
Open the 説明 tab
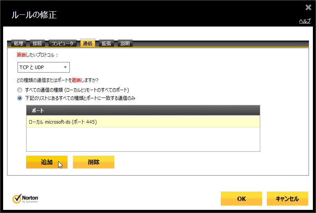click(x=125, y=43)
